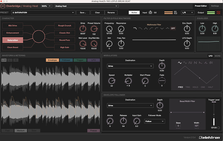Select the sharp-corner high-pass filter shape
The width and height of the screenshot is (223, 141).
(x=156, y=28)
